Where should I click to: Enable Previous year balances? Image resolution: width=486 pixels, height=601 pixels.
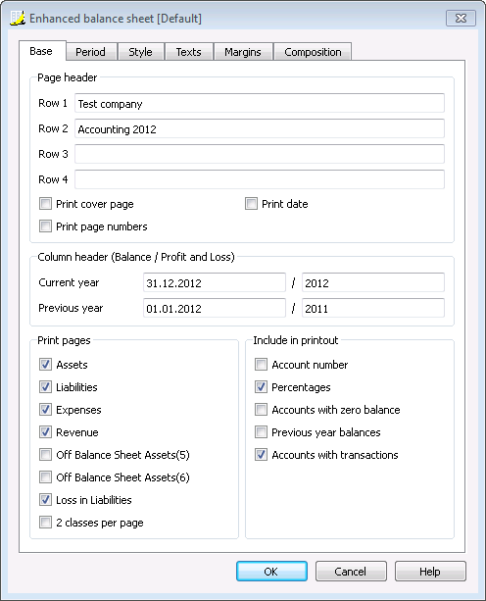point(262,432)
